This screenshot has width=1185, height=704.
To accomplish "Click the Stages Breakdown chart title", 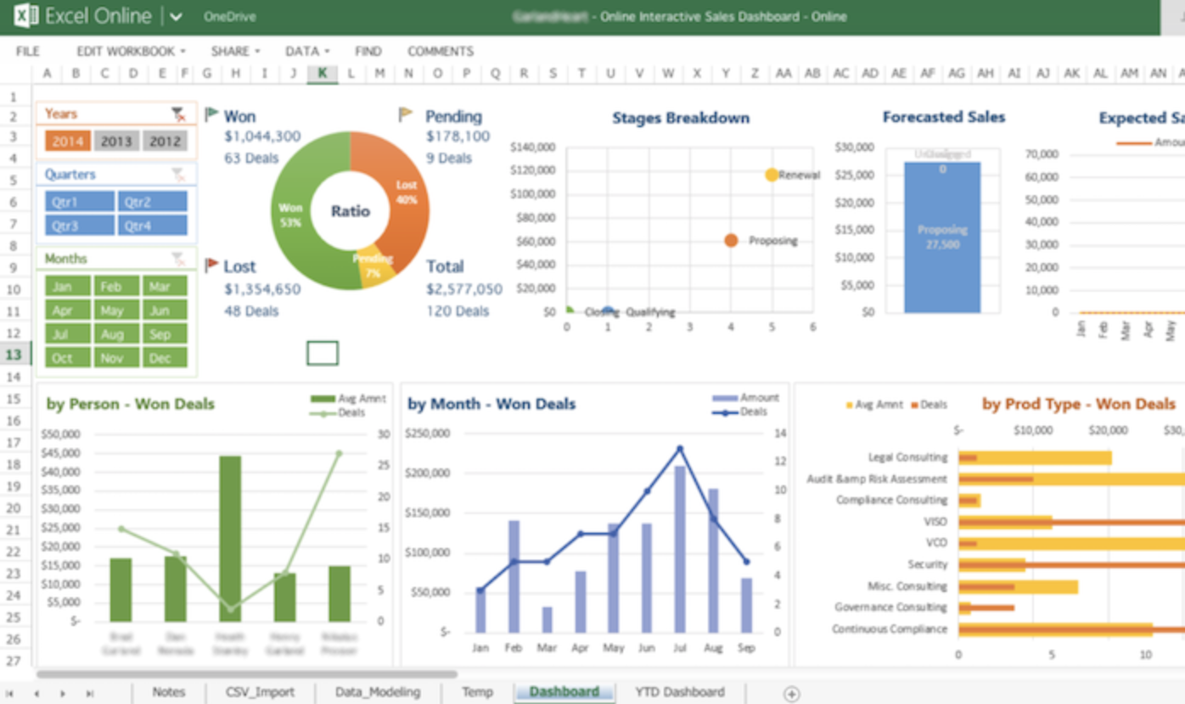I will tap(681, 118).
